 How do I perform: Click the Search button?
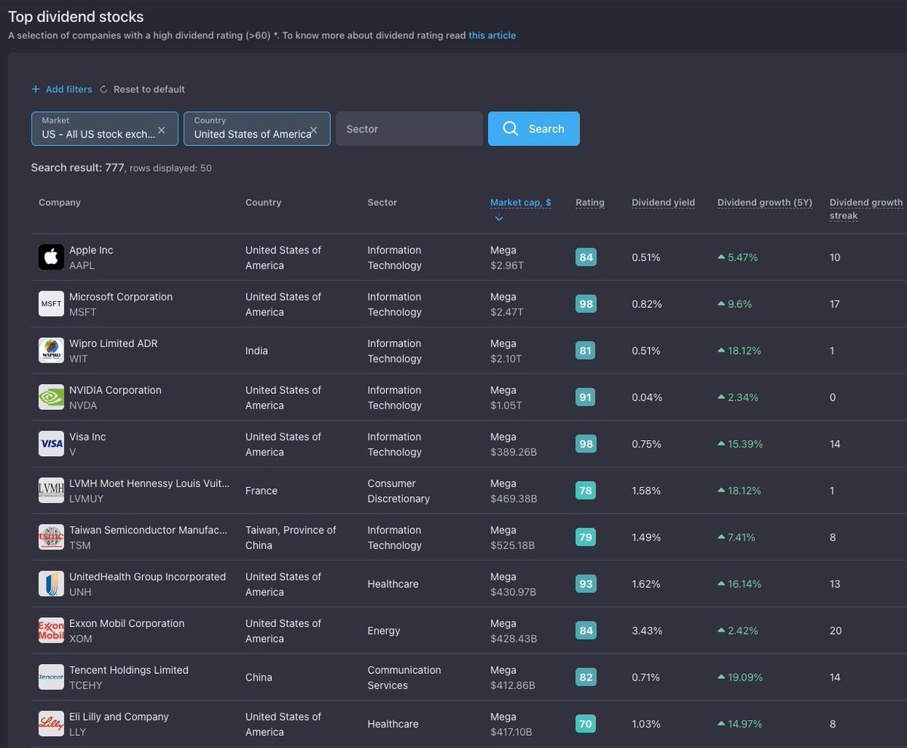point(534,129)
